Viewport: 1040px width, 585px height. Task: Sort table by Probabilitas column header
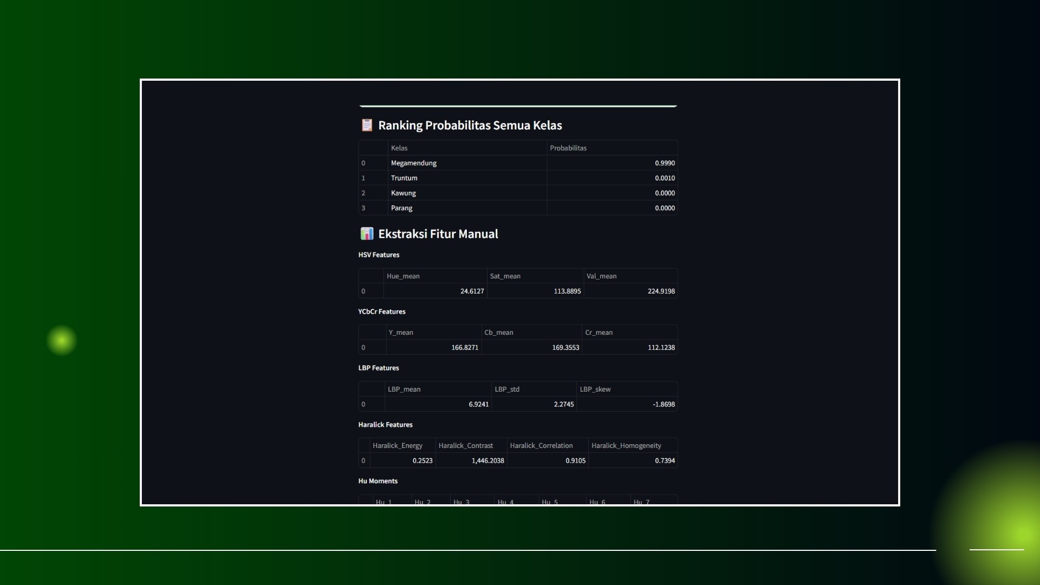point(568,148)
